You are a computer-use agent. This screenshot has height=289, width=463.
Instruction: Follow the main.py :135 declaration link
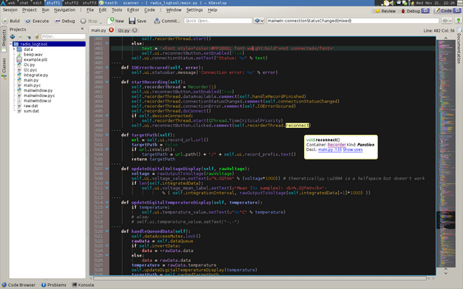pyautogui.click(x=330, y=150)
